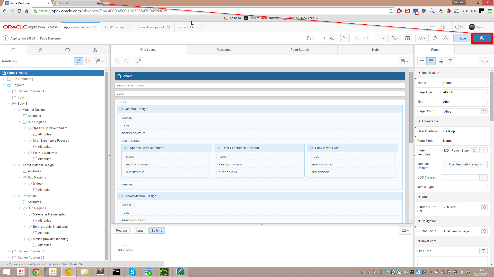Click the Component View icon
Image resolution: width=494 pixels, height=277 pixels.
click(408, 38)
